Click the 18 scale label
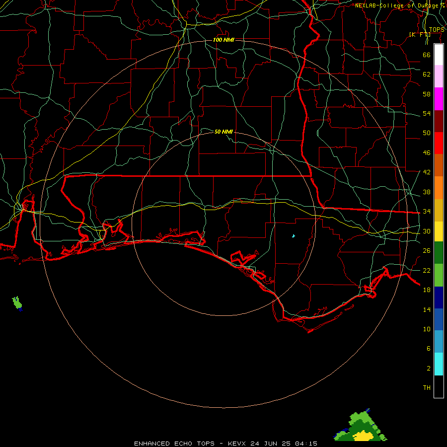 coord(427,290)
